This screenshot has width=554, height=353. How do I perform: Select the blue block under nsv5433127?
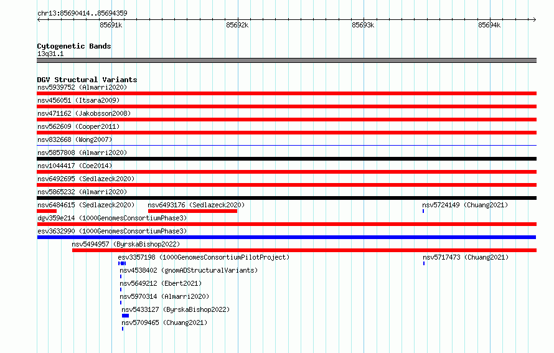point(125,316)
